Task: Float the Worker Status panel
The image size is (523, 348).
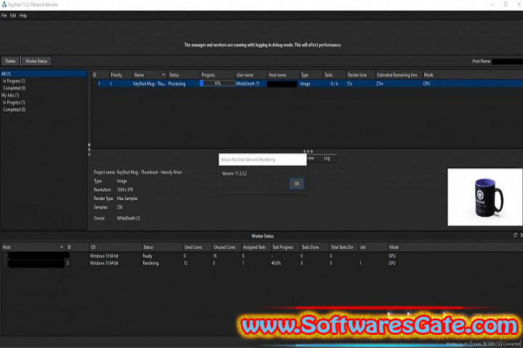Action: coord(515,236)
